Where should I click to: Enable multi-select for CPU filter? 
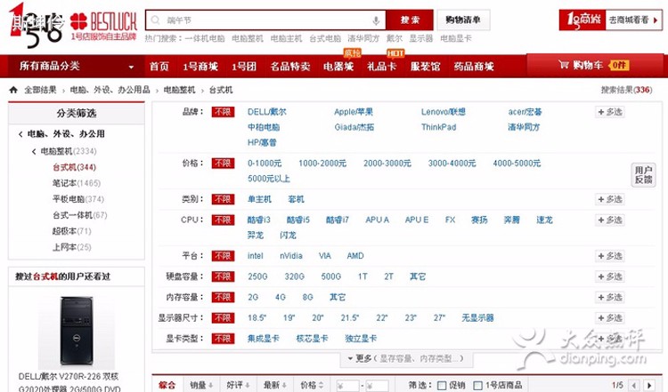(x=609, y=220)
